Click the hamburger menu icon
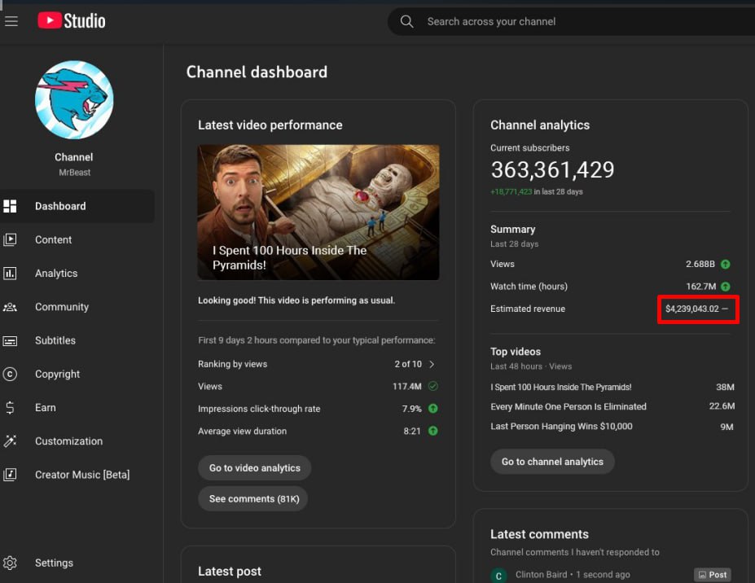 click(x=11, y=21)
